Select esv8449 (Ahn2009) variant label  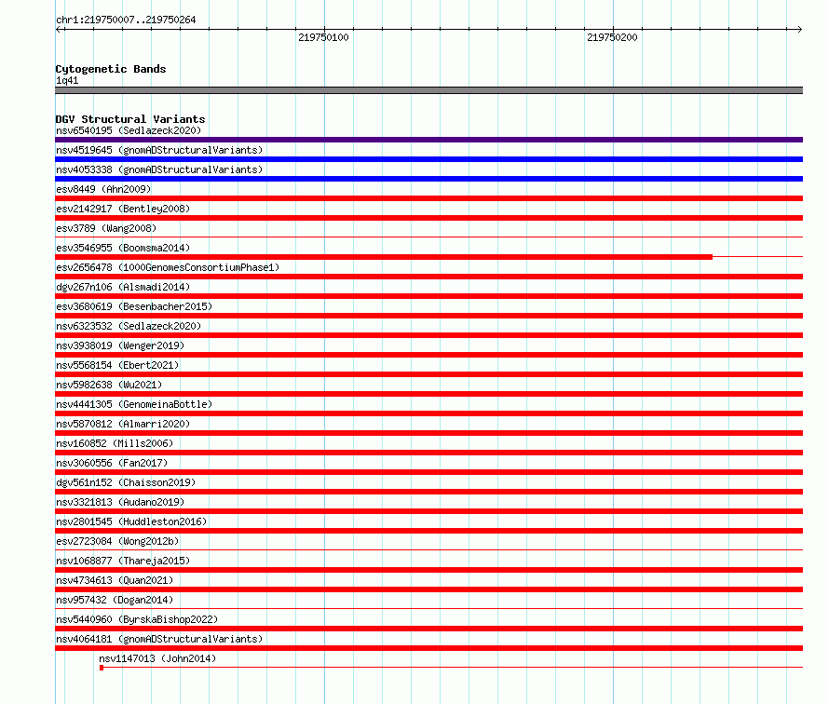point(103,189)
